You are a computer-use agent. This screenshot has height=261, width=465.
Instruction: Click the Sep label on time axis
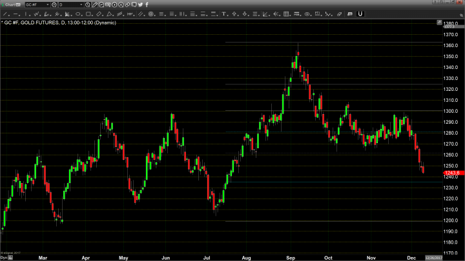pos(291,258)
